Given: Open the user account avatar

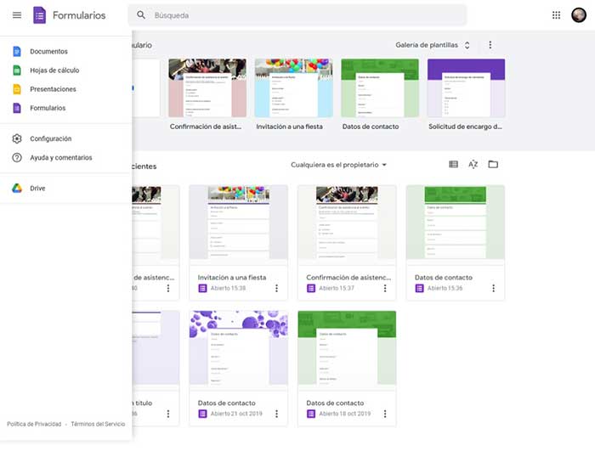Looking at the screenshot, I should pyautogui.click(x=580, y=15).
